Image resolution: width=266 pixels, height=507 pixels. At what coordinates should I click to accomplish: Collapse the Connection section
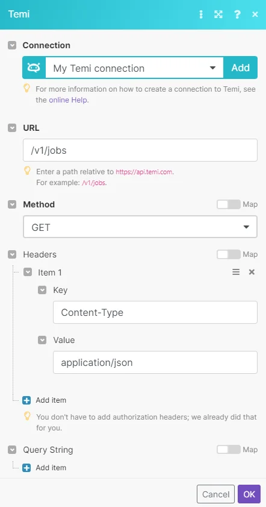click(12, 45)
